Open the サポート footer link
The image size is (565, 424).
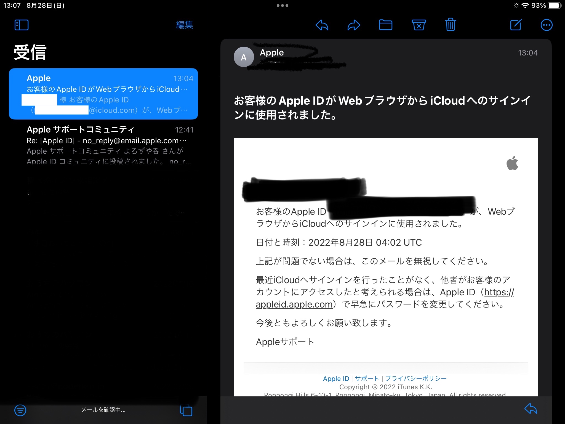tap(367, 378)
